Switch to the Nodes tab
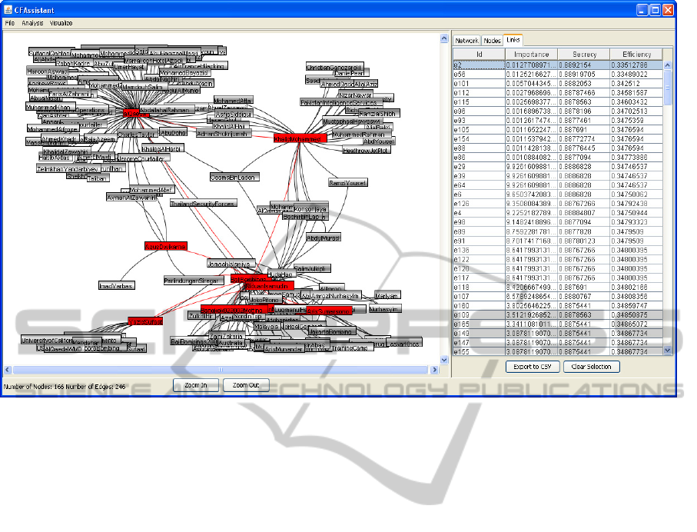The width and height of the screenshot is (697, 532). point(493,40)
